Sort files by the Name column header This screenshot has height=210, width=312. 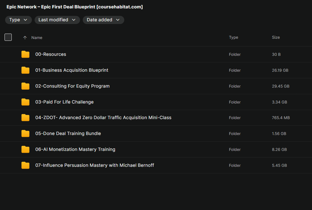(37, 38)
